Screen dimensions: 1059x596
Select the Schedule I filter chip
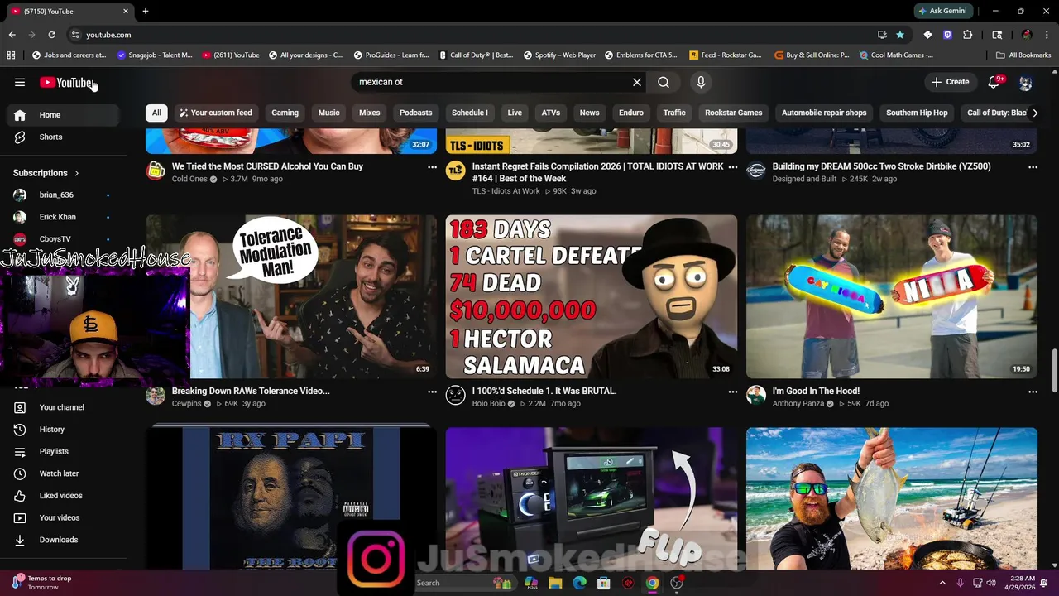click(x=469, y=113)
